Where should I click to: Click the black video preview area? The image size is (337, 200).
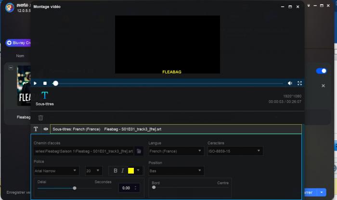(168, 44)
